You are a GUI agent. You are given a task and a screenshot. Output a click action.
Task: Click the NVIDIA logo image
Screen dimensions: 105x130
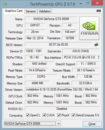(89, 28)
